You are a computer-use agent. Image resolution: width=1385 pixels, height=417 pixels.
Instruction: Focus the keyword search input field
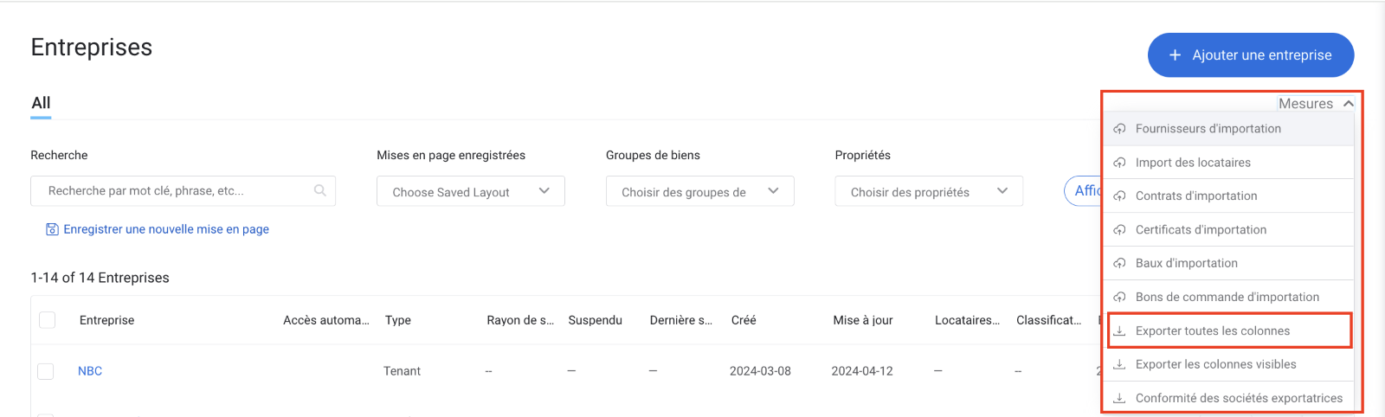pos(173,191)
